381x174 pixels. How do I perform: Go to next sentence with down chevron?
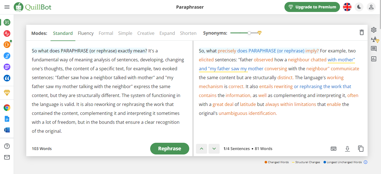(x=214, y=149)
